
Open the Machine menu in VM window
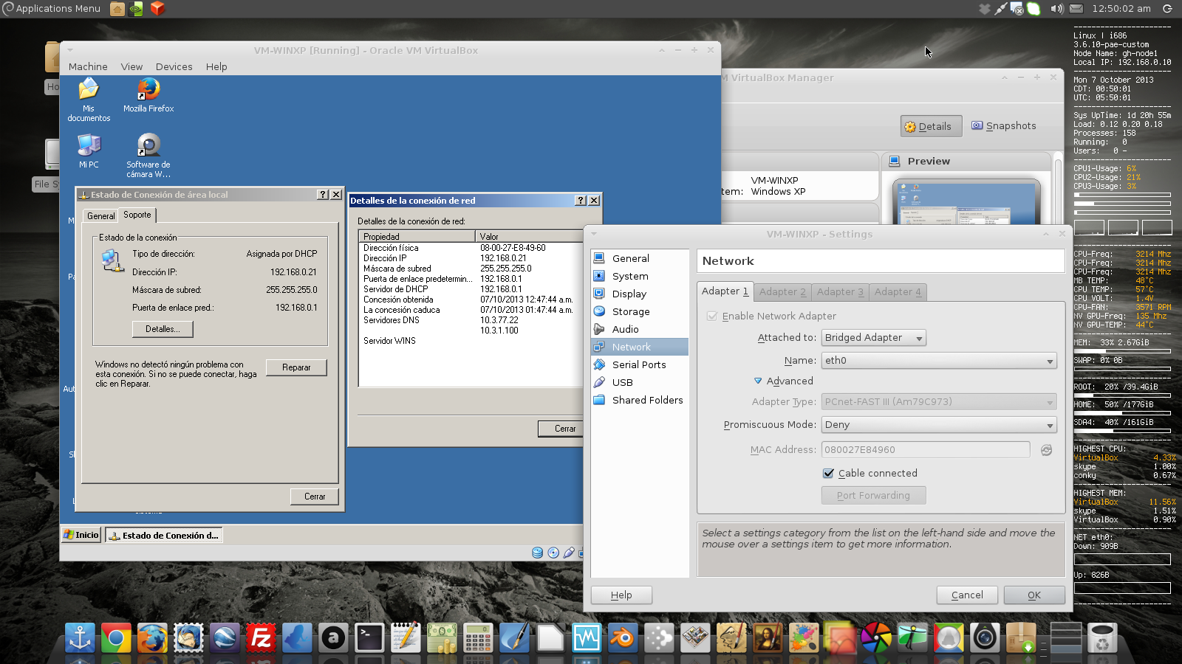click(88, 66)
